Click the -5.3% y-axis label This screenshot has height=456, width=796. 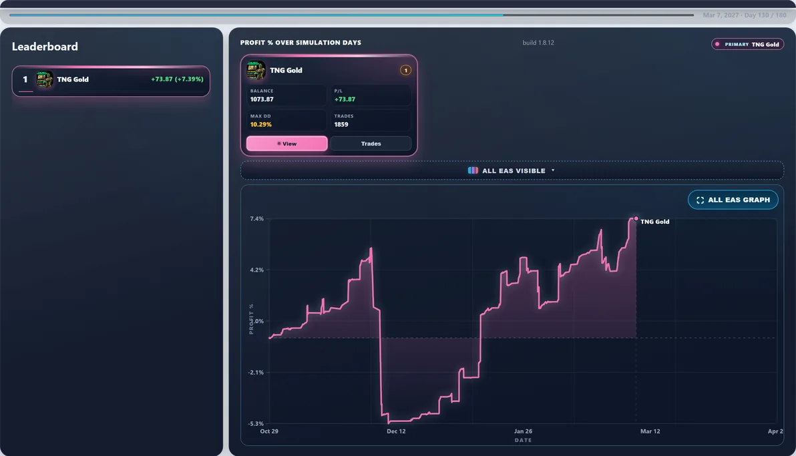tap(256, 423)
